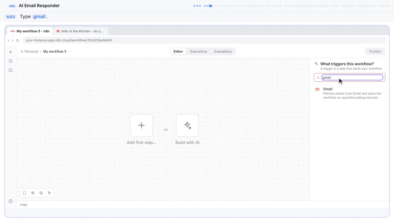Switch to the Evaluations tab
This screenshot has height=222, width=394.
pyautogui.click(x=223, y=51)
